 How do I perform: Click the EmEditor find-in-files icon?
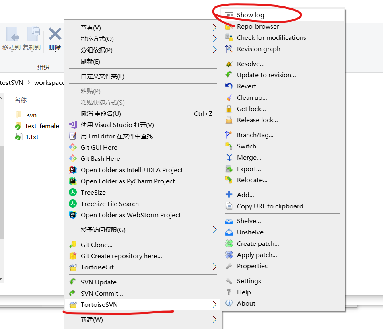pos(73,136)
